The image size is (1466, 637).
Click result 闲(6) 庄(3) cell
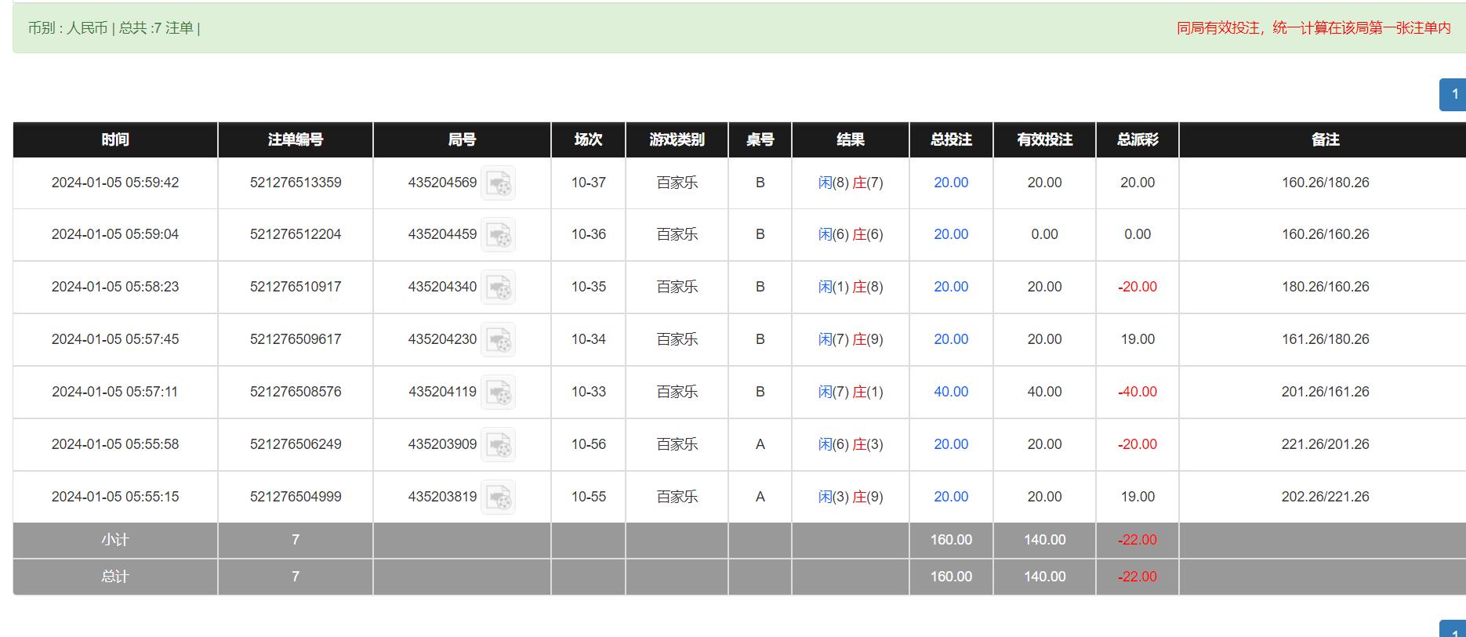(851, 444)
